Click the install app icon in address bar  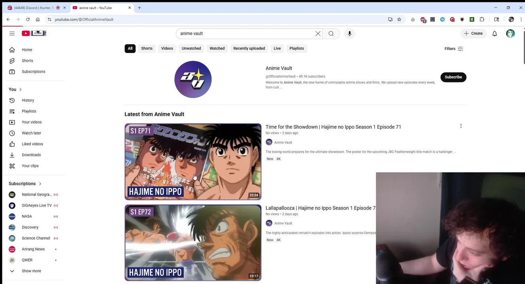tap(390, 19)
